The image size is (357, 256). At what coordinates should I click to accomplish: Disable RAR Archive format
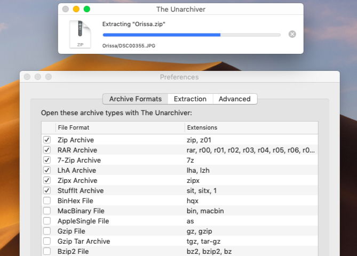pos(46,150)
